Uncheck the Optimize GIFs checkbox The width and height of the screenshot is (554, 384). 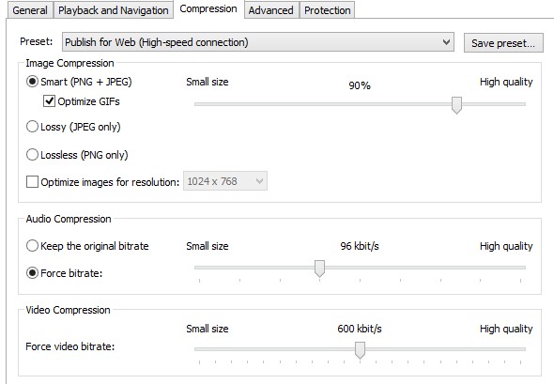click(49, 101)
